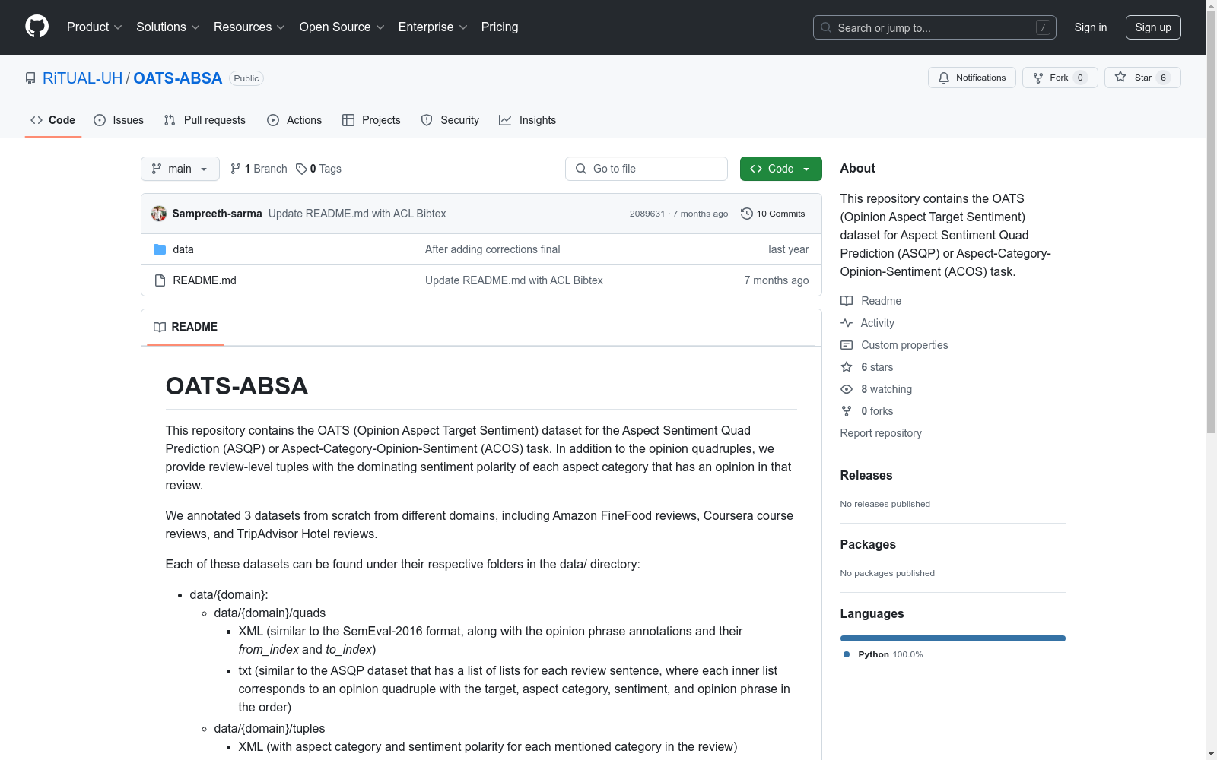This screenshot has height=760, width=1217.
Task: Open the README.md file
Action: click(x=205, y=280)
